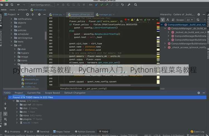The image size is (209, 136).
Task: Toggle autoscroll to source in TODO panel
Action: point(5,114)
